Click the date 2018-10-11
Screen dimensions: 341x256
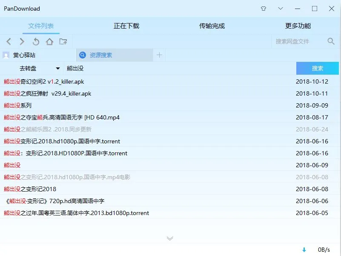tap(312, 94)
